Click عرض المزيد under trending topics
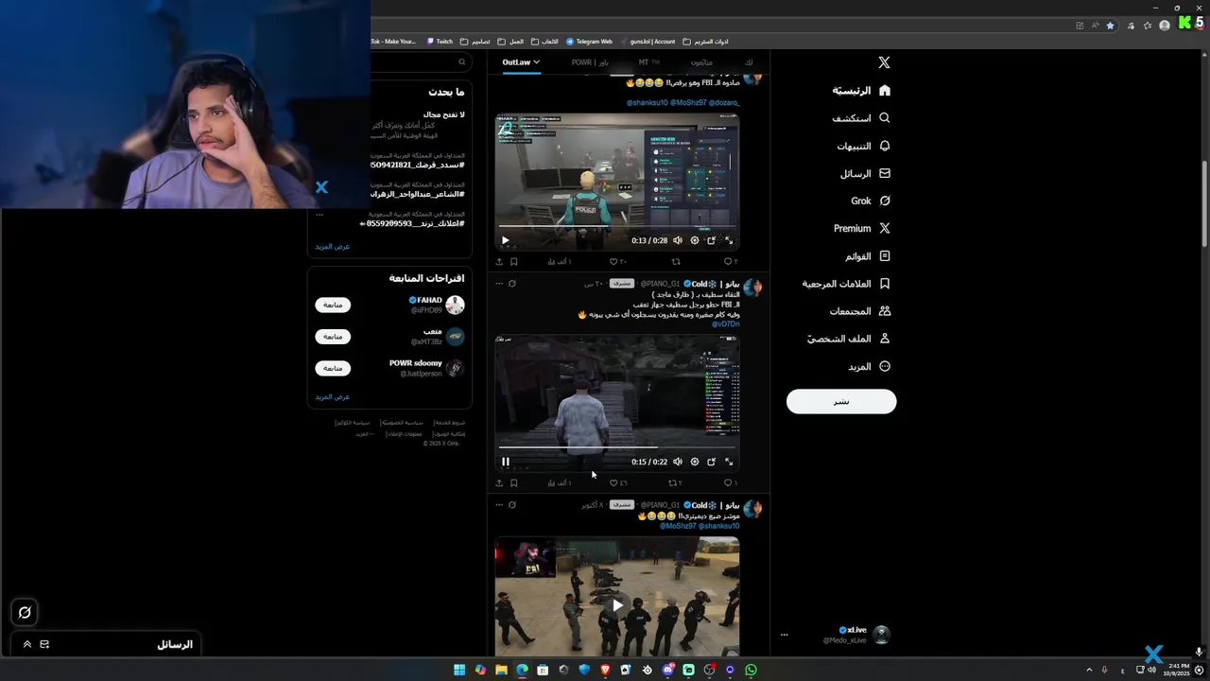Image resolution: width=1210 pixels, height=681 pixels. tap(333, 247)
